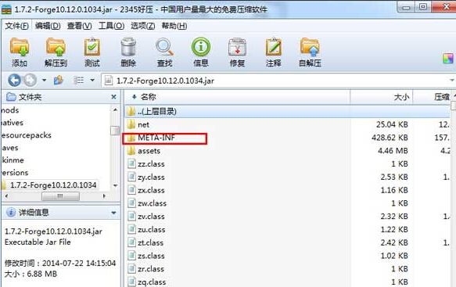Collapse the 详细信息 details panel

113,213
